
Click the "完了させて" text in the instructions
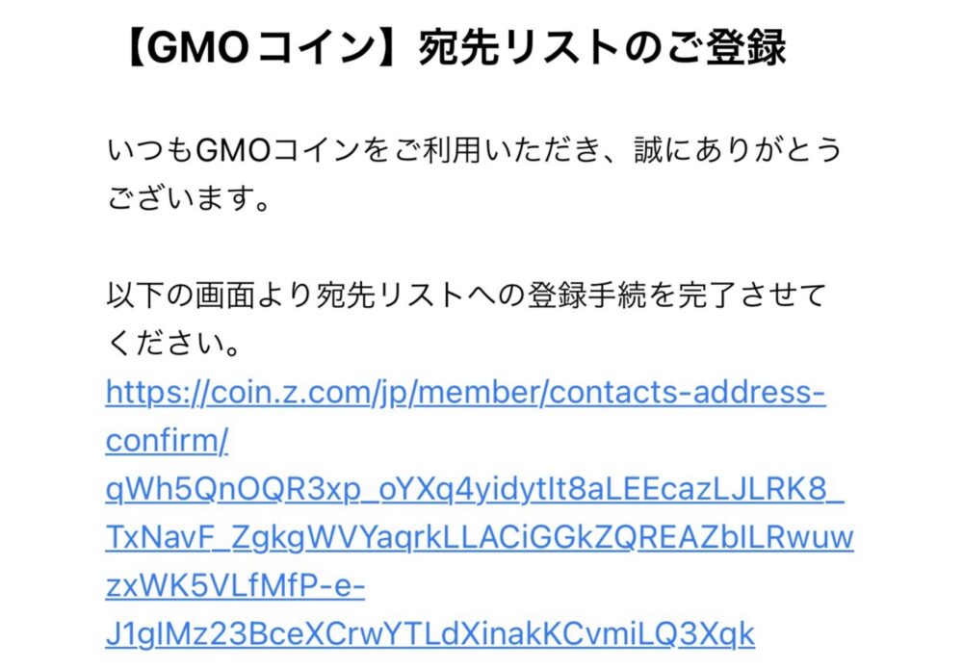pos(752,296)
